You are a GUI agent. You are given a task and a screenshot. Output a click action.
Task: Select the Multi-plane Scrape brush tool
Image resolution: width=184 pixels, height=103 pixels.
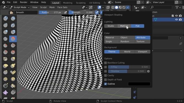[13, 52]
